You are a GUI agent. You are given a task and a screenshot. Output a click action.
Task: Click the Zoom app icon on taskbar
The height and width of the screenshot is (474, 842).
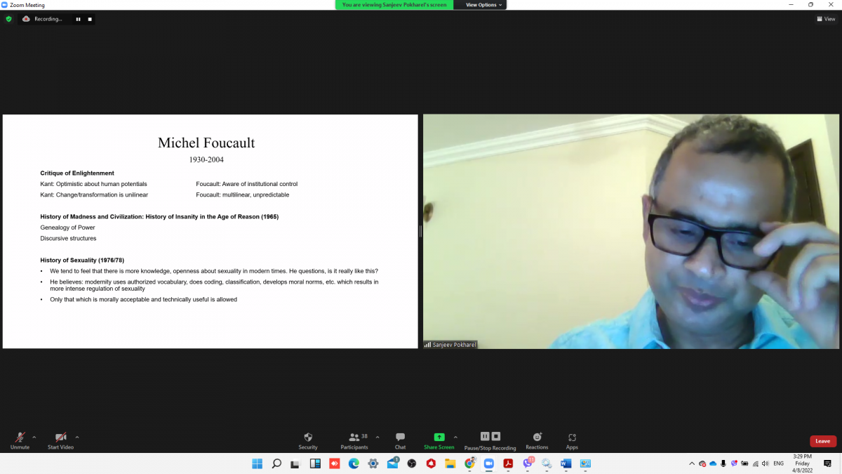489,463
